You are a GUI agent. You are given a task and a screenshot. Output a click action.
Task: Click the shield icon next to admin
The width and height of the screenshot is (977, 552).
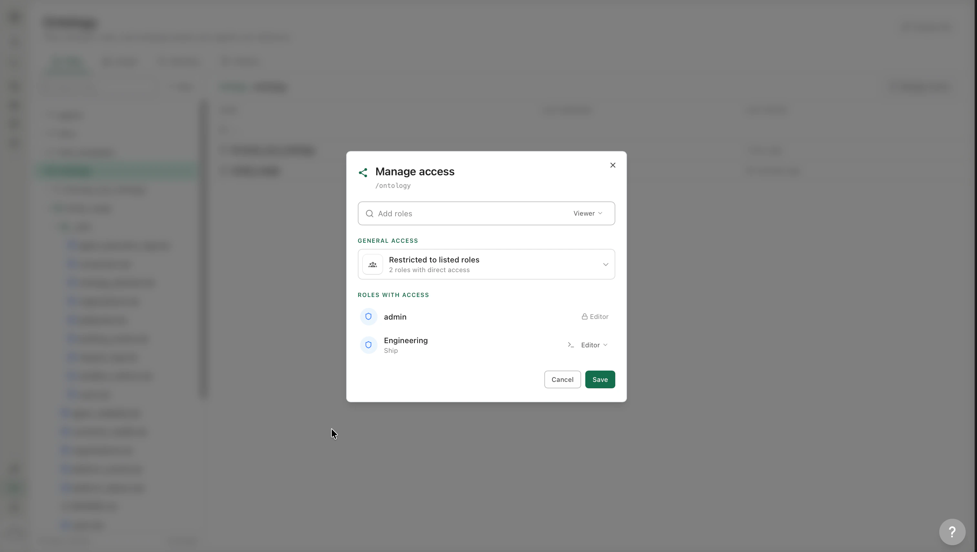[x=368, y=317]
